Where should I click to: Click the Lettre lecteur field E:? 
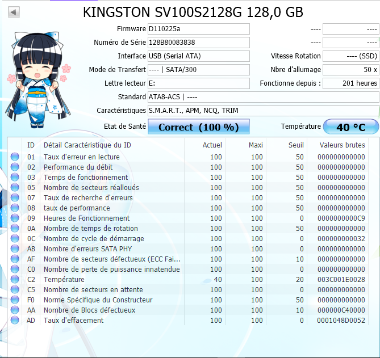coord(199,83)
